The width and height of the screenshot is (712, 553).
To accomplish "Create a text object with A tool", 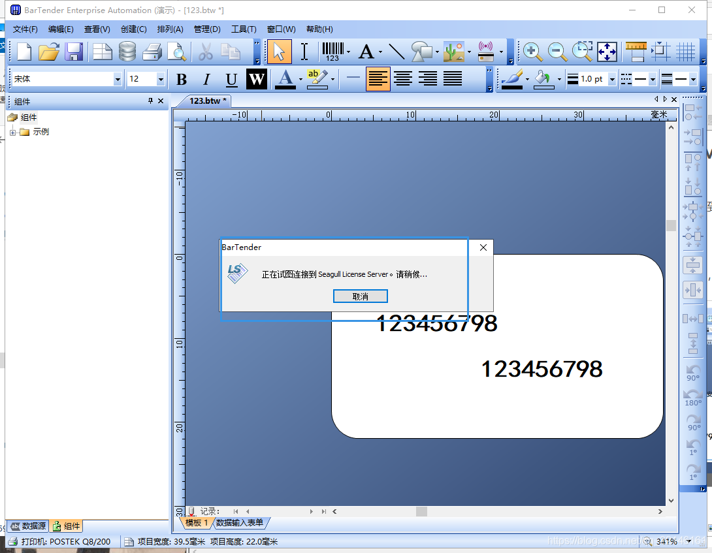I will pyautogui.click(x=366, y=52).
